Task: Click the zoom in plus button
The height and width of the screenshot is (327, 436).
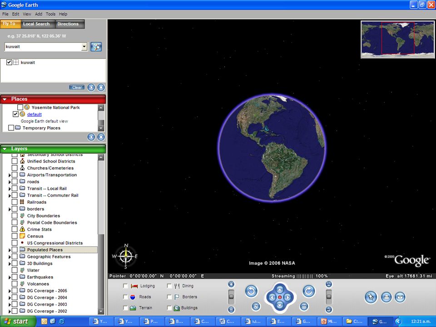Action: click(x=231, y=284)
